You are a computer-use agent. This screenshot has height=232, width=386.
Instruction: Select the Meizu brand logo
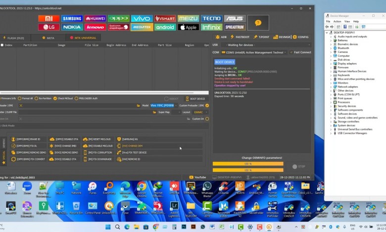[189, 19]
